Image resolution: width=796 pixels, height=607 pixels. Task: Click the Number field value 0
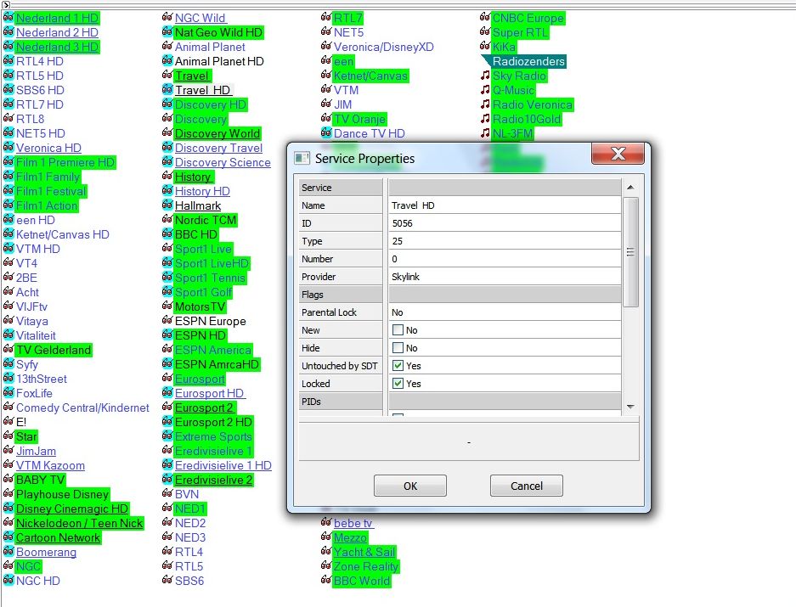[505, 259]
